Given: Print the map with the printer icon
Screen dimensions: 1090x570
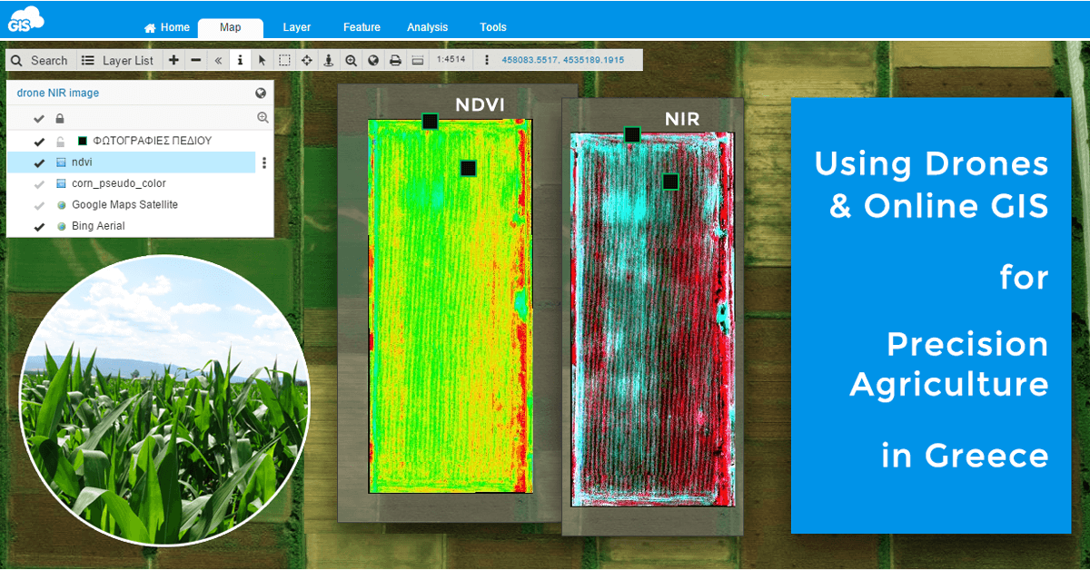Looking at the screenshot, I should pos(395,60).
